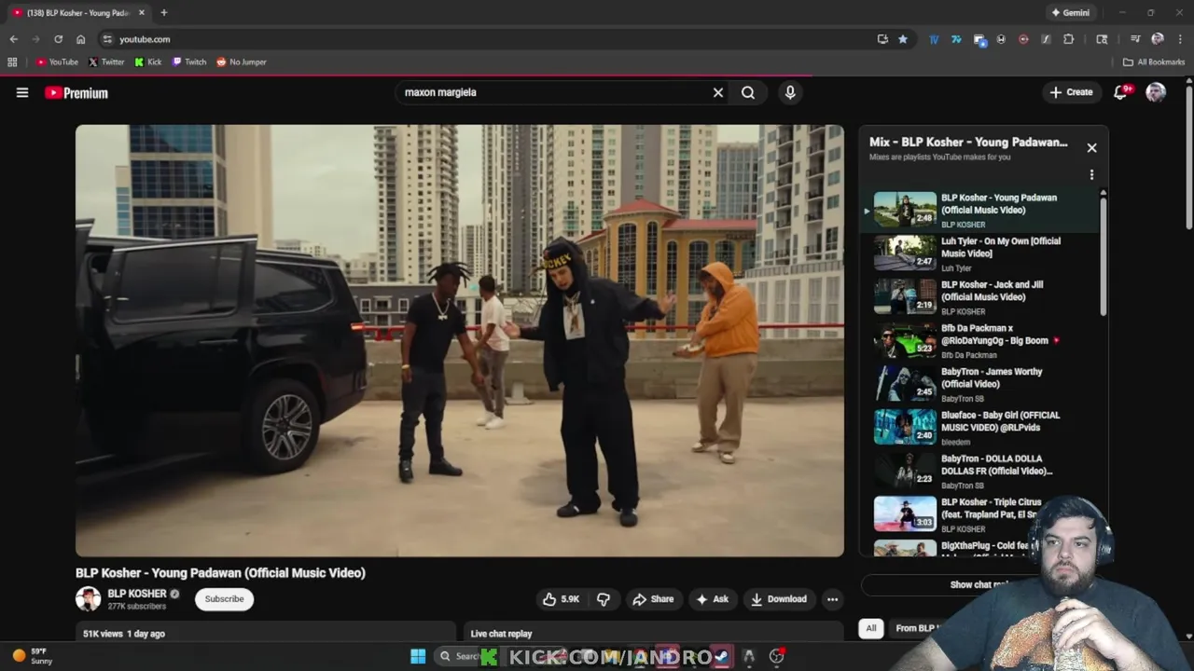Image resolution: width=1194 pixels, height=671 pixels.
Task: Open more actions ellipsis under video
Action: click(x=832, y=599)
